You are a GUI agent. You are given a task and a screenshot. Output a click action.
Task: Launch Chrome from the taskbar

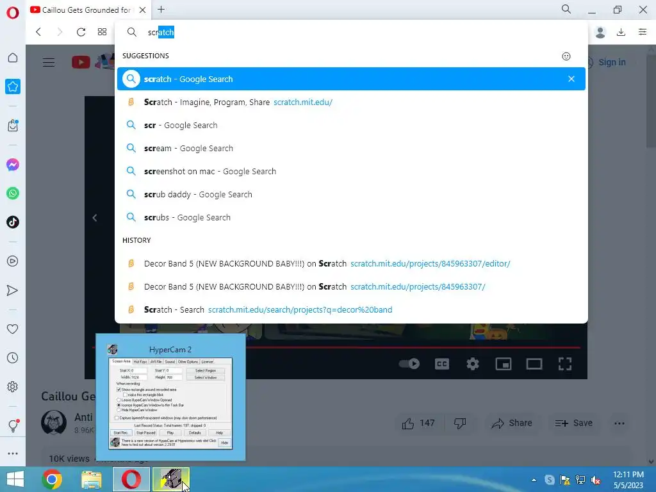coord(52,479)
